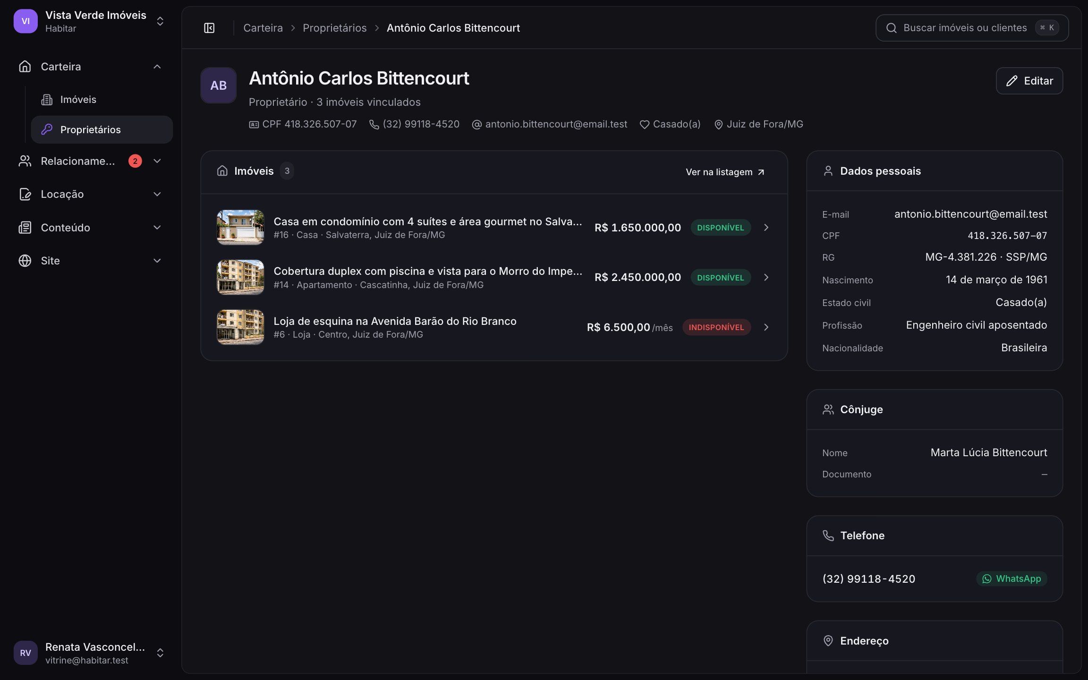Image resolution: width=1088 pixels, height=680 pixels.
Task: Click the map pin icon beside Juiz de Fora/MG
Action: [x=719, y=125]
